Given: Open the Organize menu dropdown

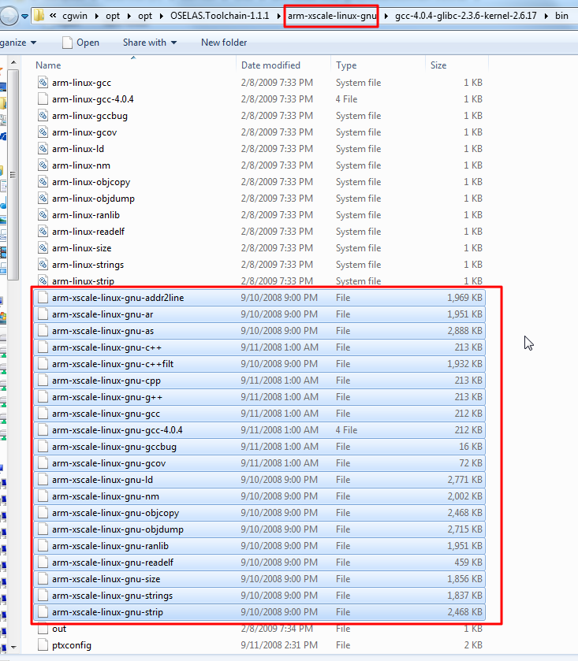Looking at the screenshot, I should tap(18, 43).
